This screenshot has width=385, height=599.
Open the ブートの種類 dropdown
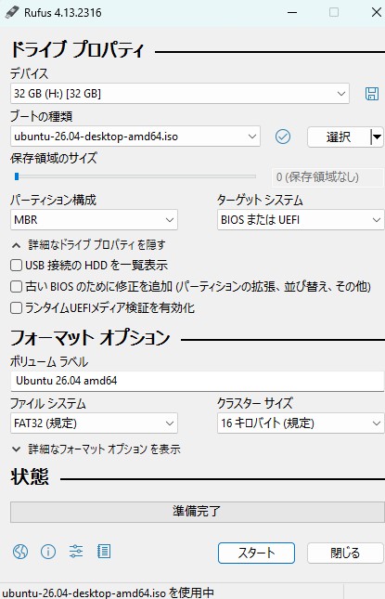(135, 137)
